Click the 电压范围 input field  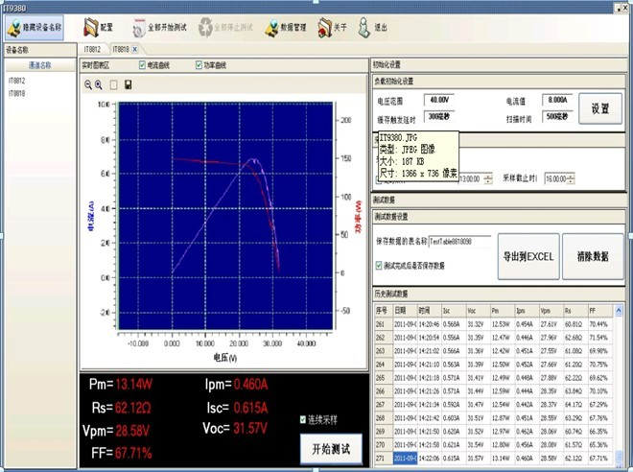point(440,100)
